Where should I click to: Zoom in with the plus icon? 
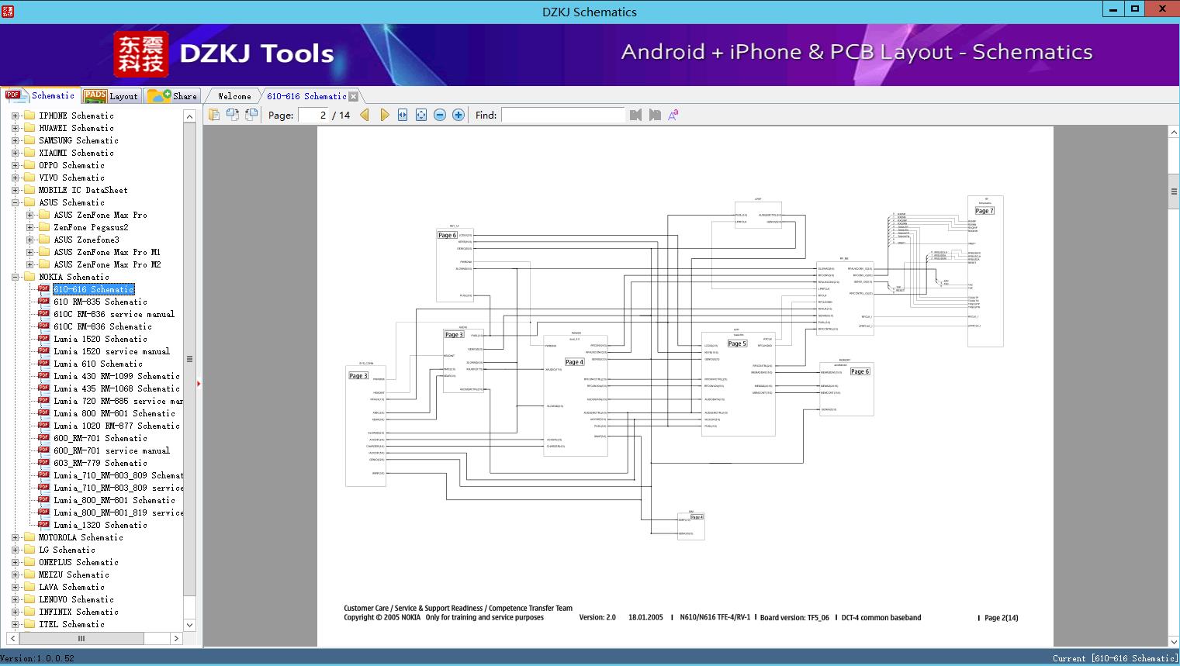point(459,115)
